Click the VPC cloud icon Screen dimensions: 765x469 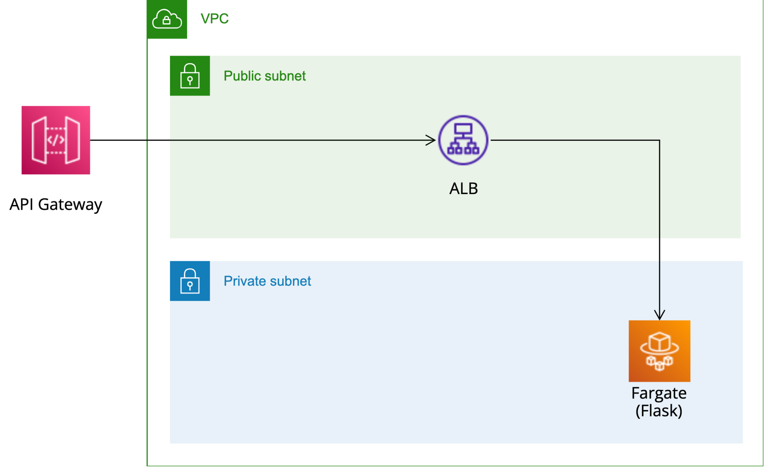167,19
